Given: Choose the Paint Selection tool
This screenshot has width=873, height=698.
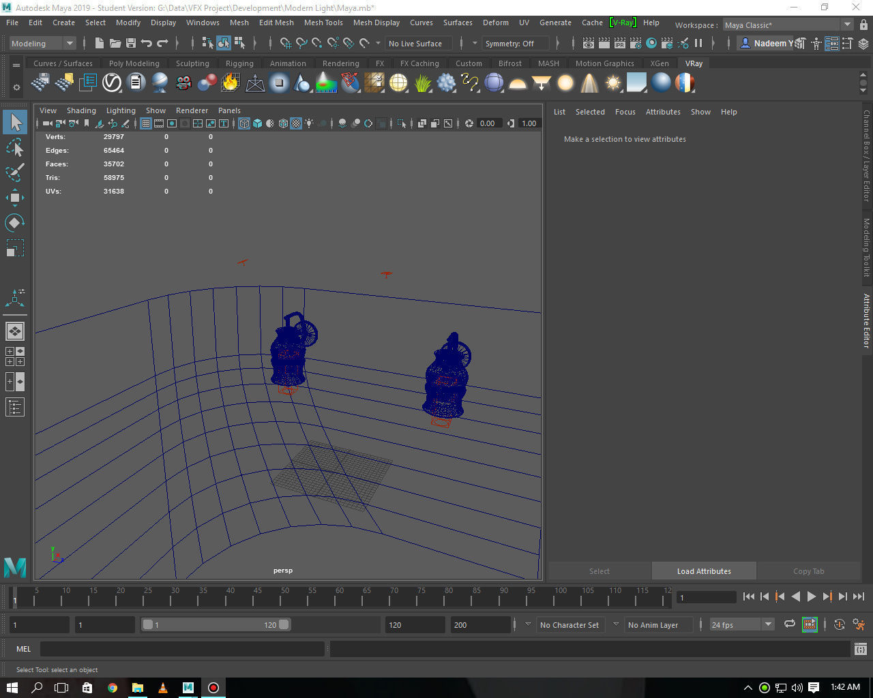Looking at the screenshot, I should coord(15,172).
